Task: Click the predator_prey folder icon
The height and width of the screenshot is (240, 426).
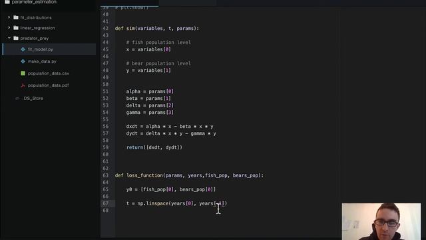Action: (16, 38)
